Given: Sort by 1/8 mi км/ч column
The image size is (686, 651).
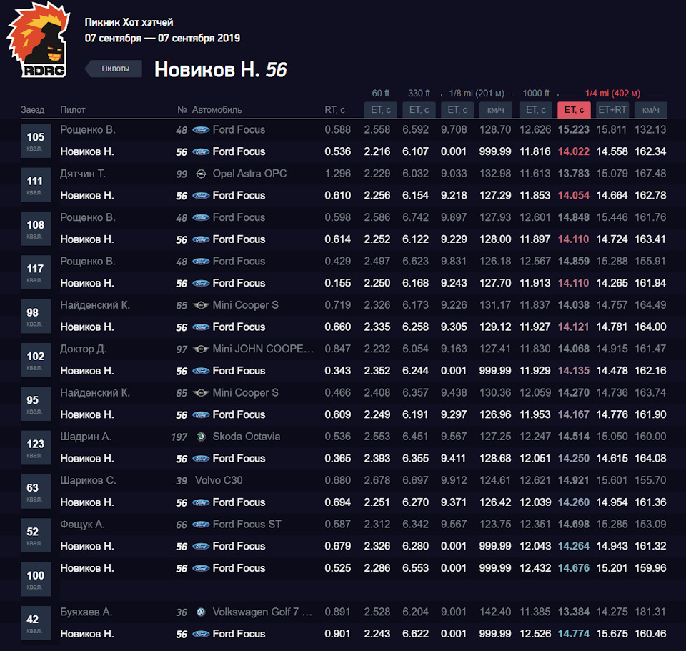Looking at the screenshot, I should click(x=496, y=110).
